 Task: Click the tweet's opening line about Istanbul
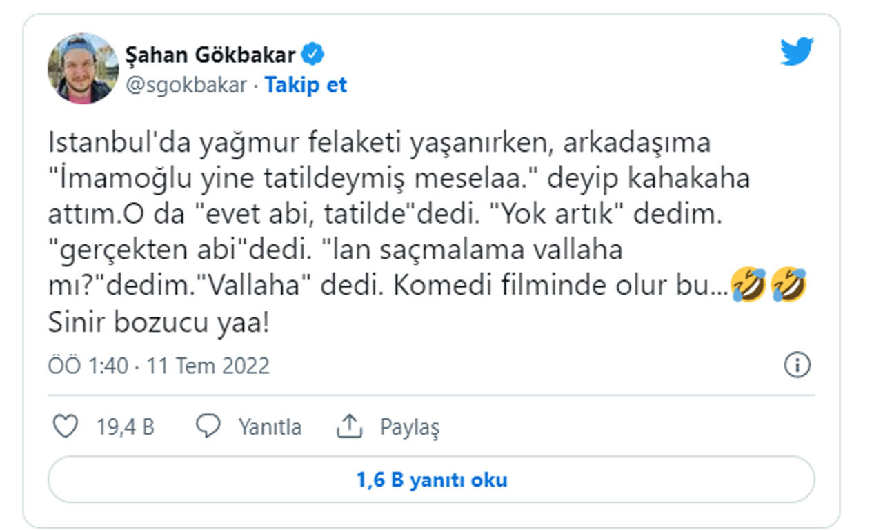pos(379,144)
